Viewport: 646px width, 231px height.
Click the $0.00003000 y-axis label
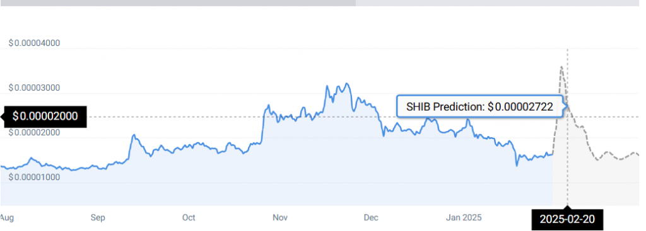click(x=34, y=87)
